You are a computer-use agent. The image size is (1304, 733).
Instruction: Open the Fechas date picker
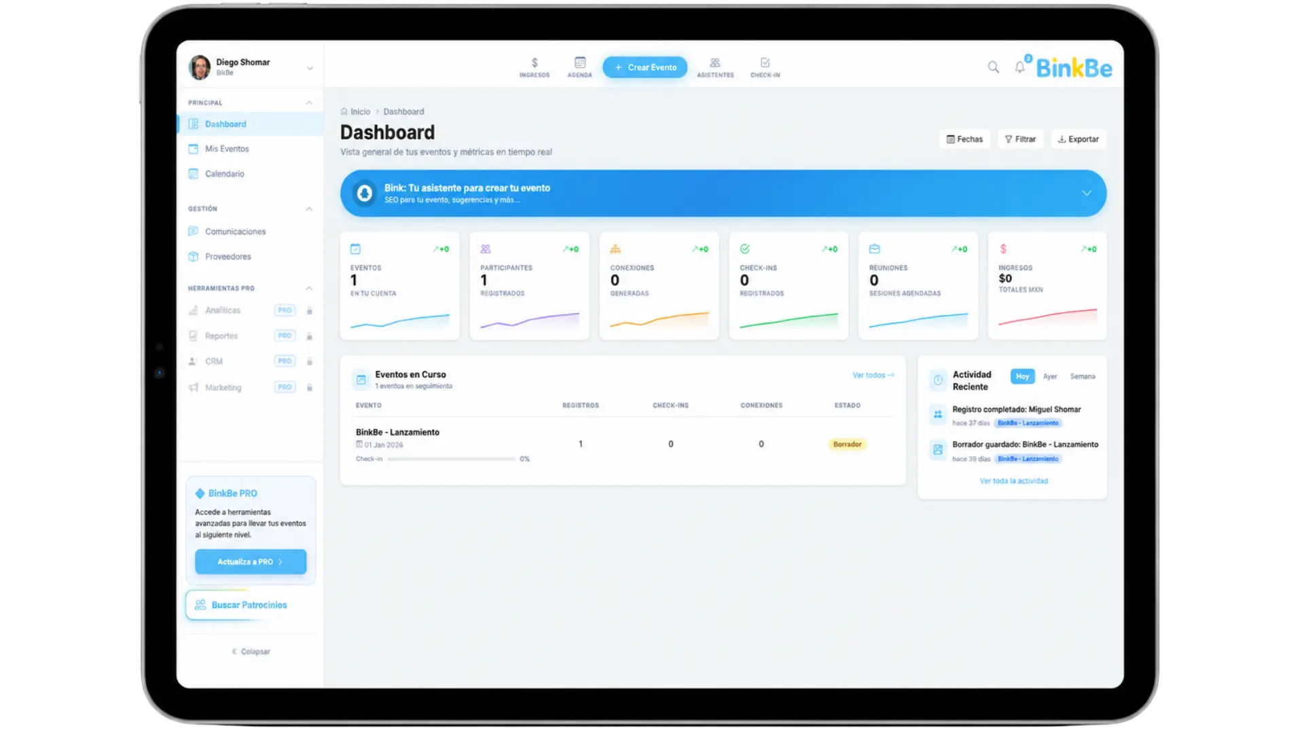[x=964, y=139]
